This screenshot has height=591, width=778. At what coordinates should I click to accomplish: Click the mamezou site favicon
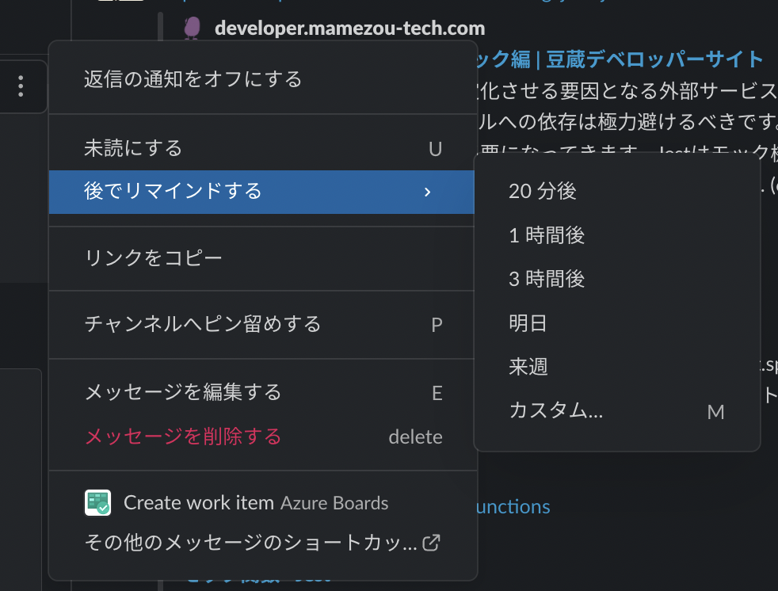pyautogui.click(x=192, y=28)
